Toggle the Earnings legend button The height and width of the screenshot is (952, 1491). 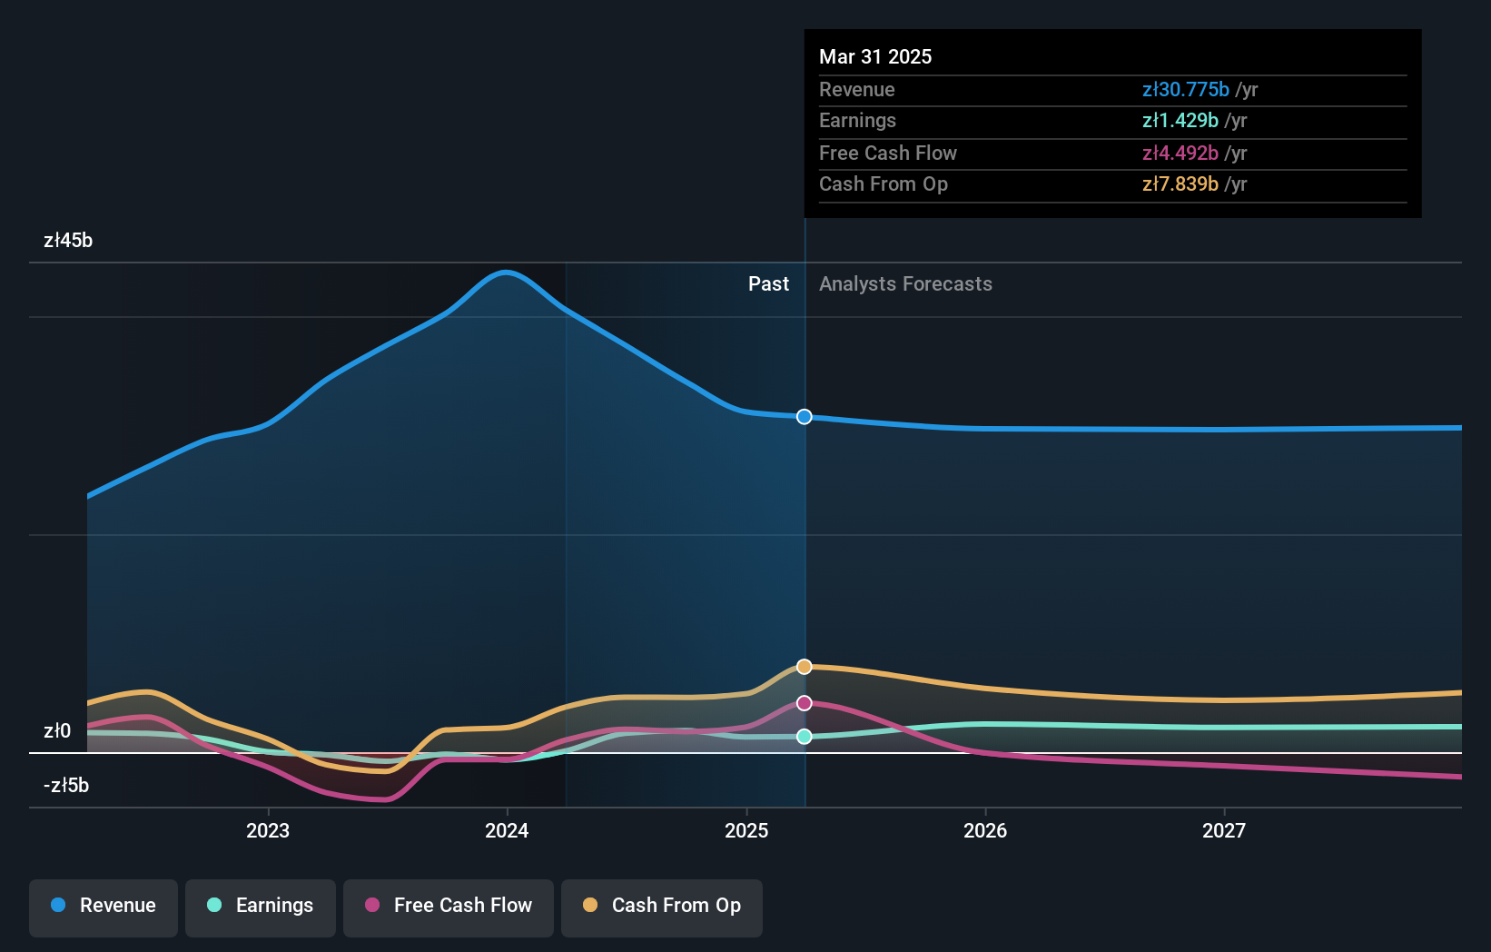[261, 907]
